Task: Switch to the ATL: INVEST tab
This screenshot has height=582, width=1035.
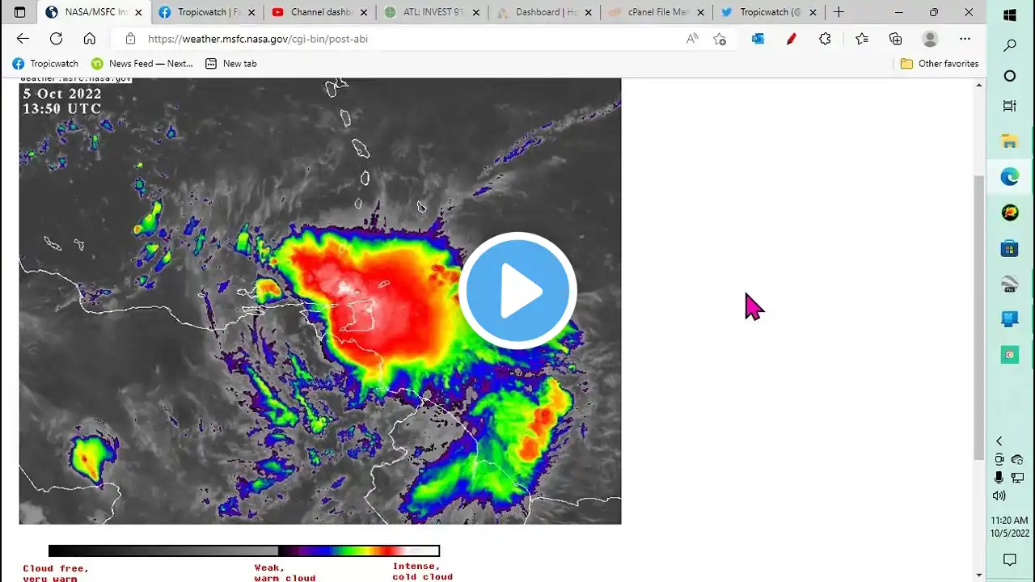Action: (x=432, y=12)
